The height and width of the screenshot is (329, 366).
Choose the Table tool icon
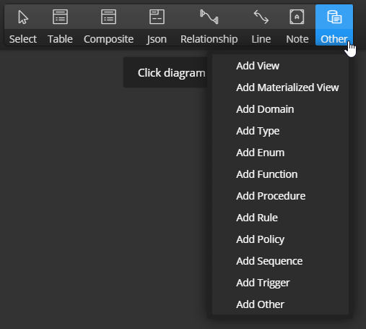pos(60,17)
